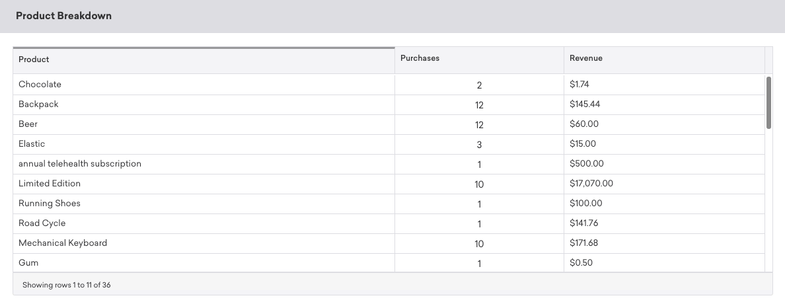785x308 pixels.
Task: Click the 'Showing rows 1 to 11' footer text
Action: pyautogui.click(x=67, y=286)
